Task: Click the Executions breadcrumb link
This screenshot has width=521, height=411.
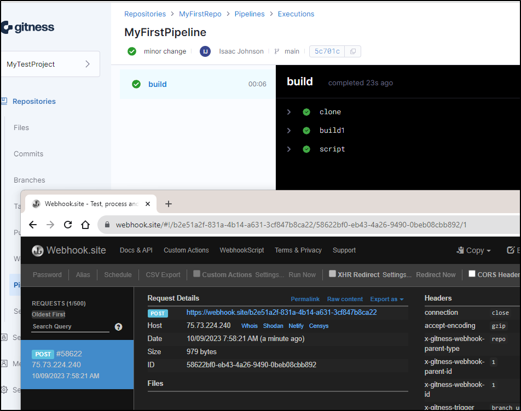Action: [296, 14]
